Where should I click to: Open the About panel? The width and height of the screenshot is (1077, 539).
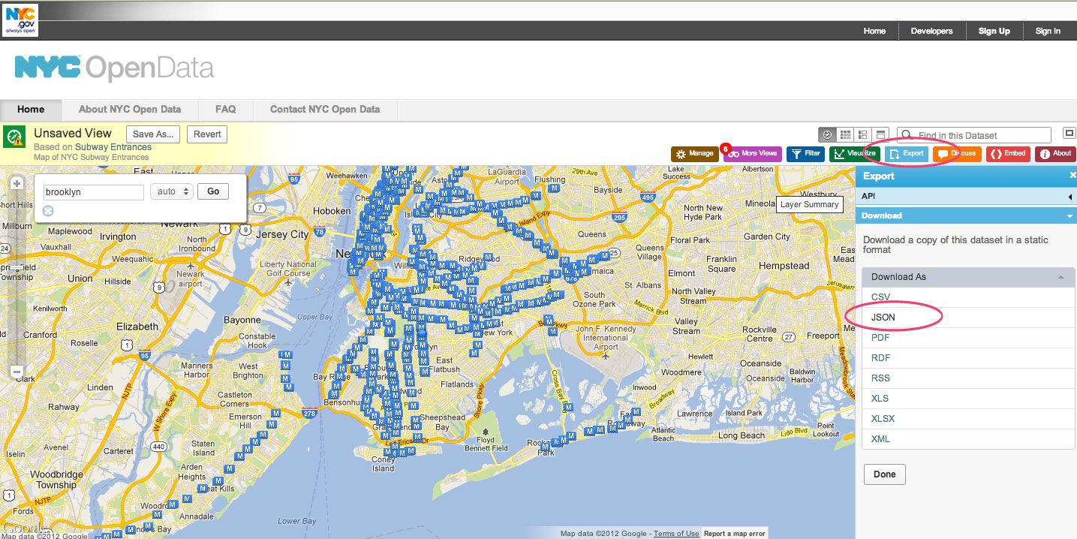pos(1055,153)
